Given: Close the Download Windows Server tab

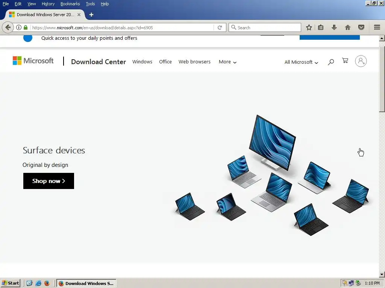Looking at the screenshot, I should (x=79, y=15).
